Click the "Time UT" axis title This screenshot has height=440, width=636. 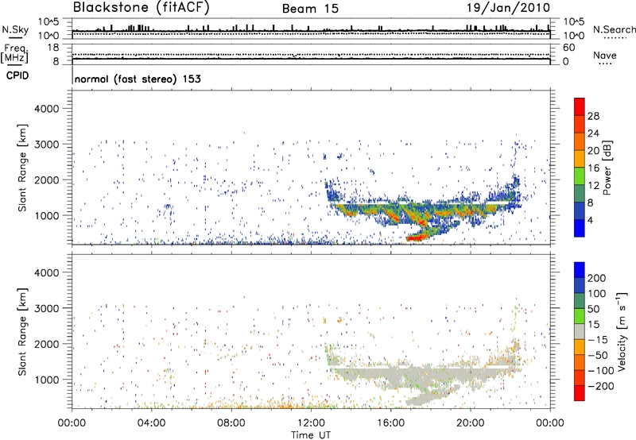tap(311, 435)
